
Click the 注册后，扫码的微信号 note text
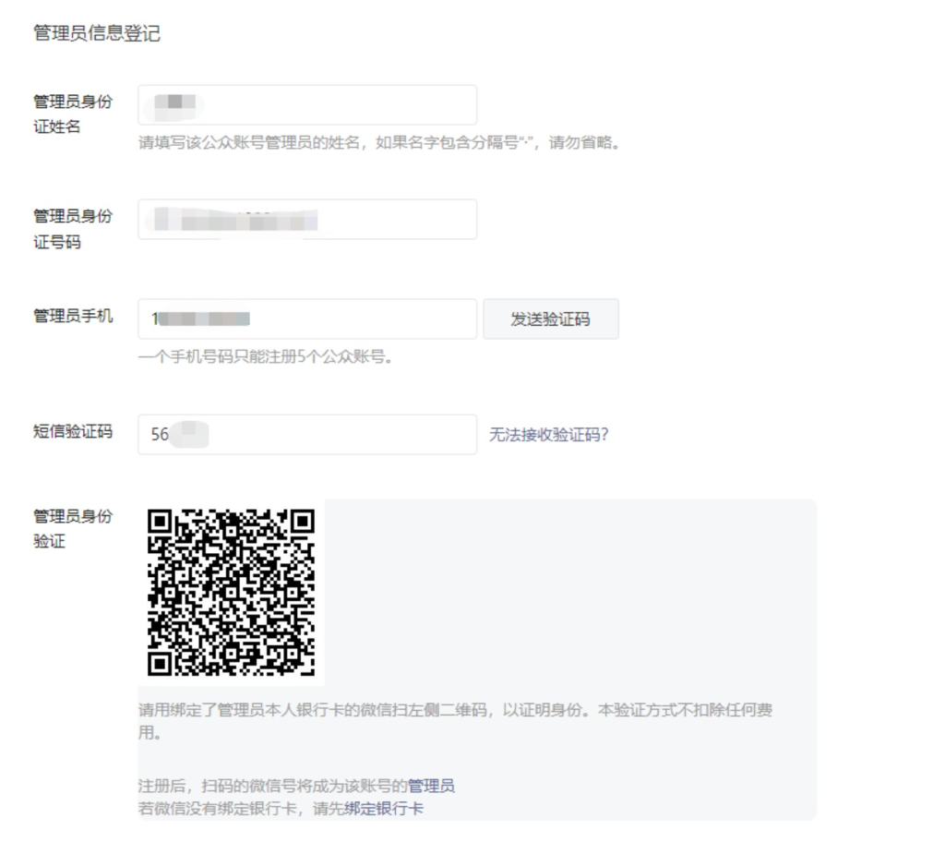pyautogui.click(x=272, y=787)
